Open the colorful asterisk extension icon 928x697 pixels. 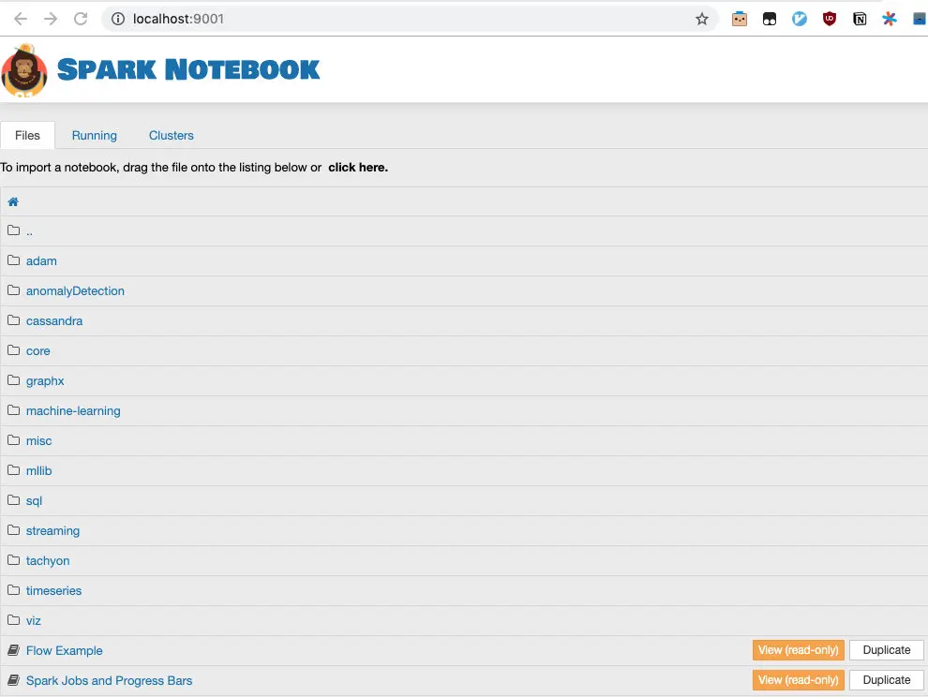point(890,19)
